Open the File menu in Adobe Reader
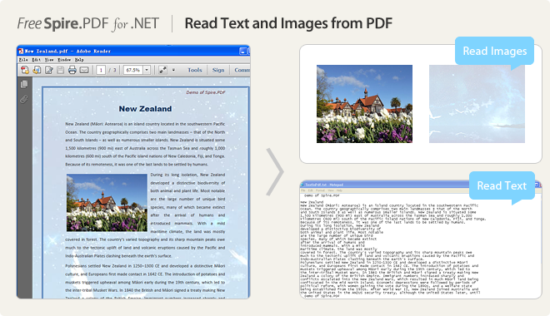Screen dimensions: 550x316 tap(23, 60)
